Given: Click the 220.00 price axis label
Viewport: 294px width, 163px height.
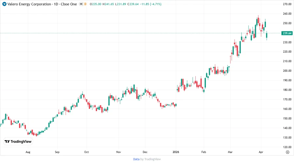Looking at the screenshot, I should 287,52.
